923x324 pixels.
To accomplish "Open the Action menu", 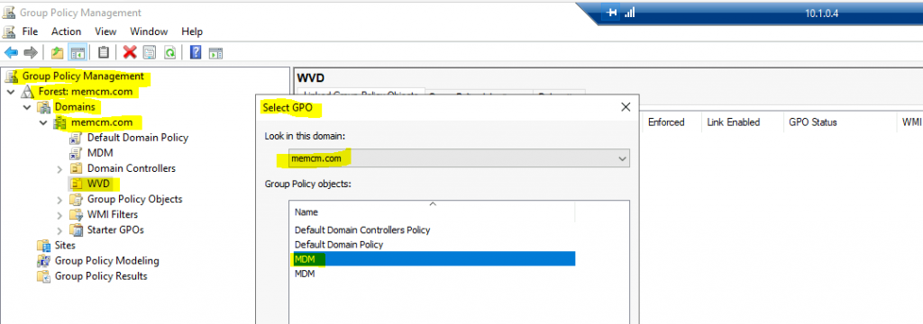I will click(66, 31).
